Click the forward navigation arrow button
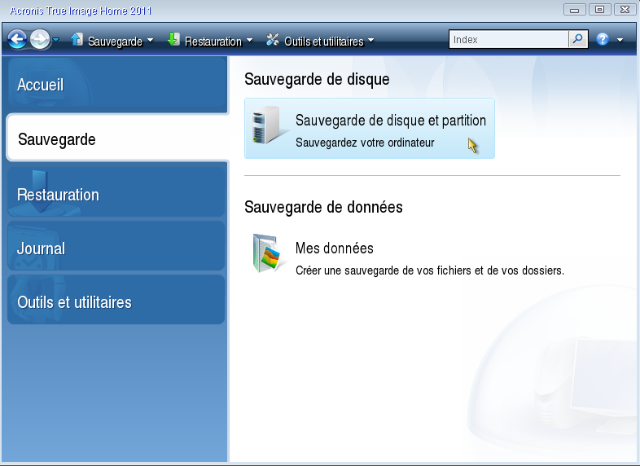 click(x=40, y=40)
